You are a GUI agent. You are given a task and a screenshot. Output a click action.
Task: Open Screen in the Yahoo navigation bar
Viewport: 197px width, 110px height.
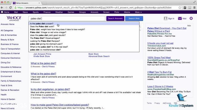(106, 12)
